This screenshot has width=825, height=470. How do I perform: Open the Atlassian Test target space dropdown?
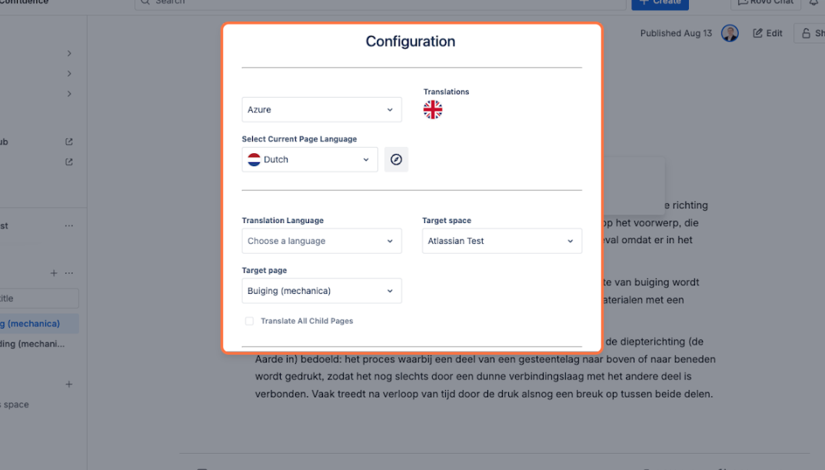tap(502, 241)
